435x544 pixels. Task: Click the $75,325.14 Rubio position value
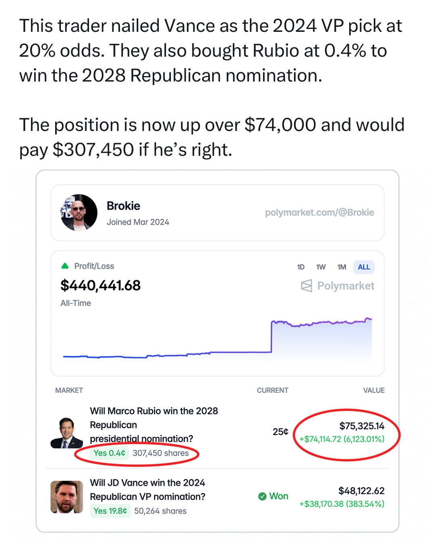362,426
